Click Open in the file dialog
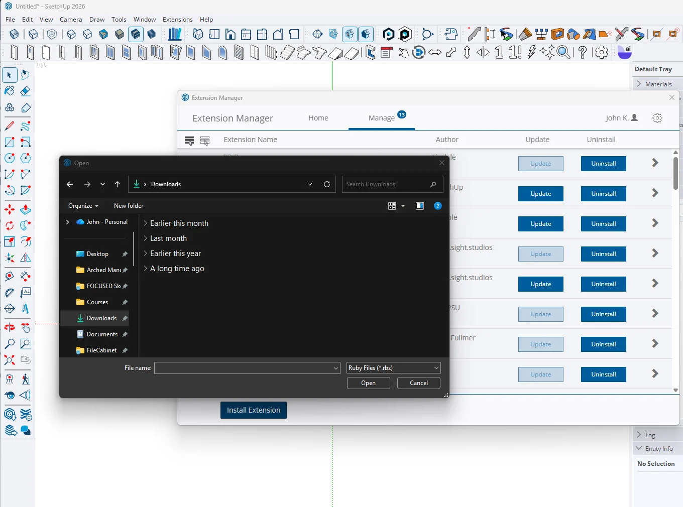Screen dimensions: 683x507 click(369, 383)
